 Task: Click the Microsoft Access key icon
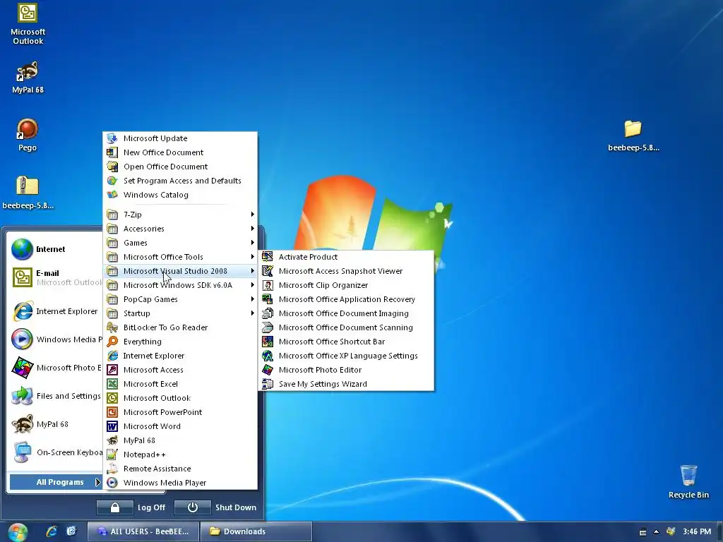coord(112,370)
